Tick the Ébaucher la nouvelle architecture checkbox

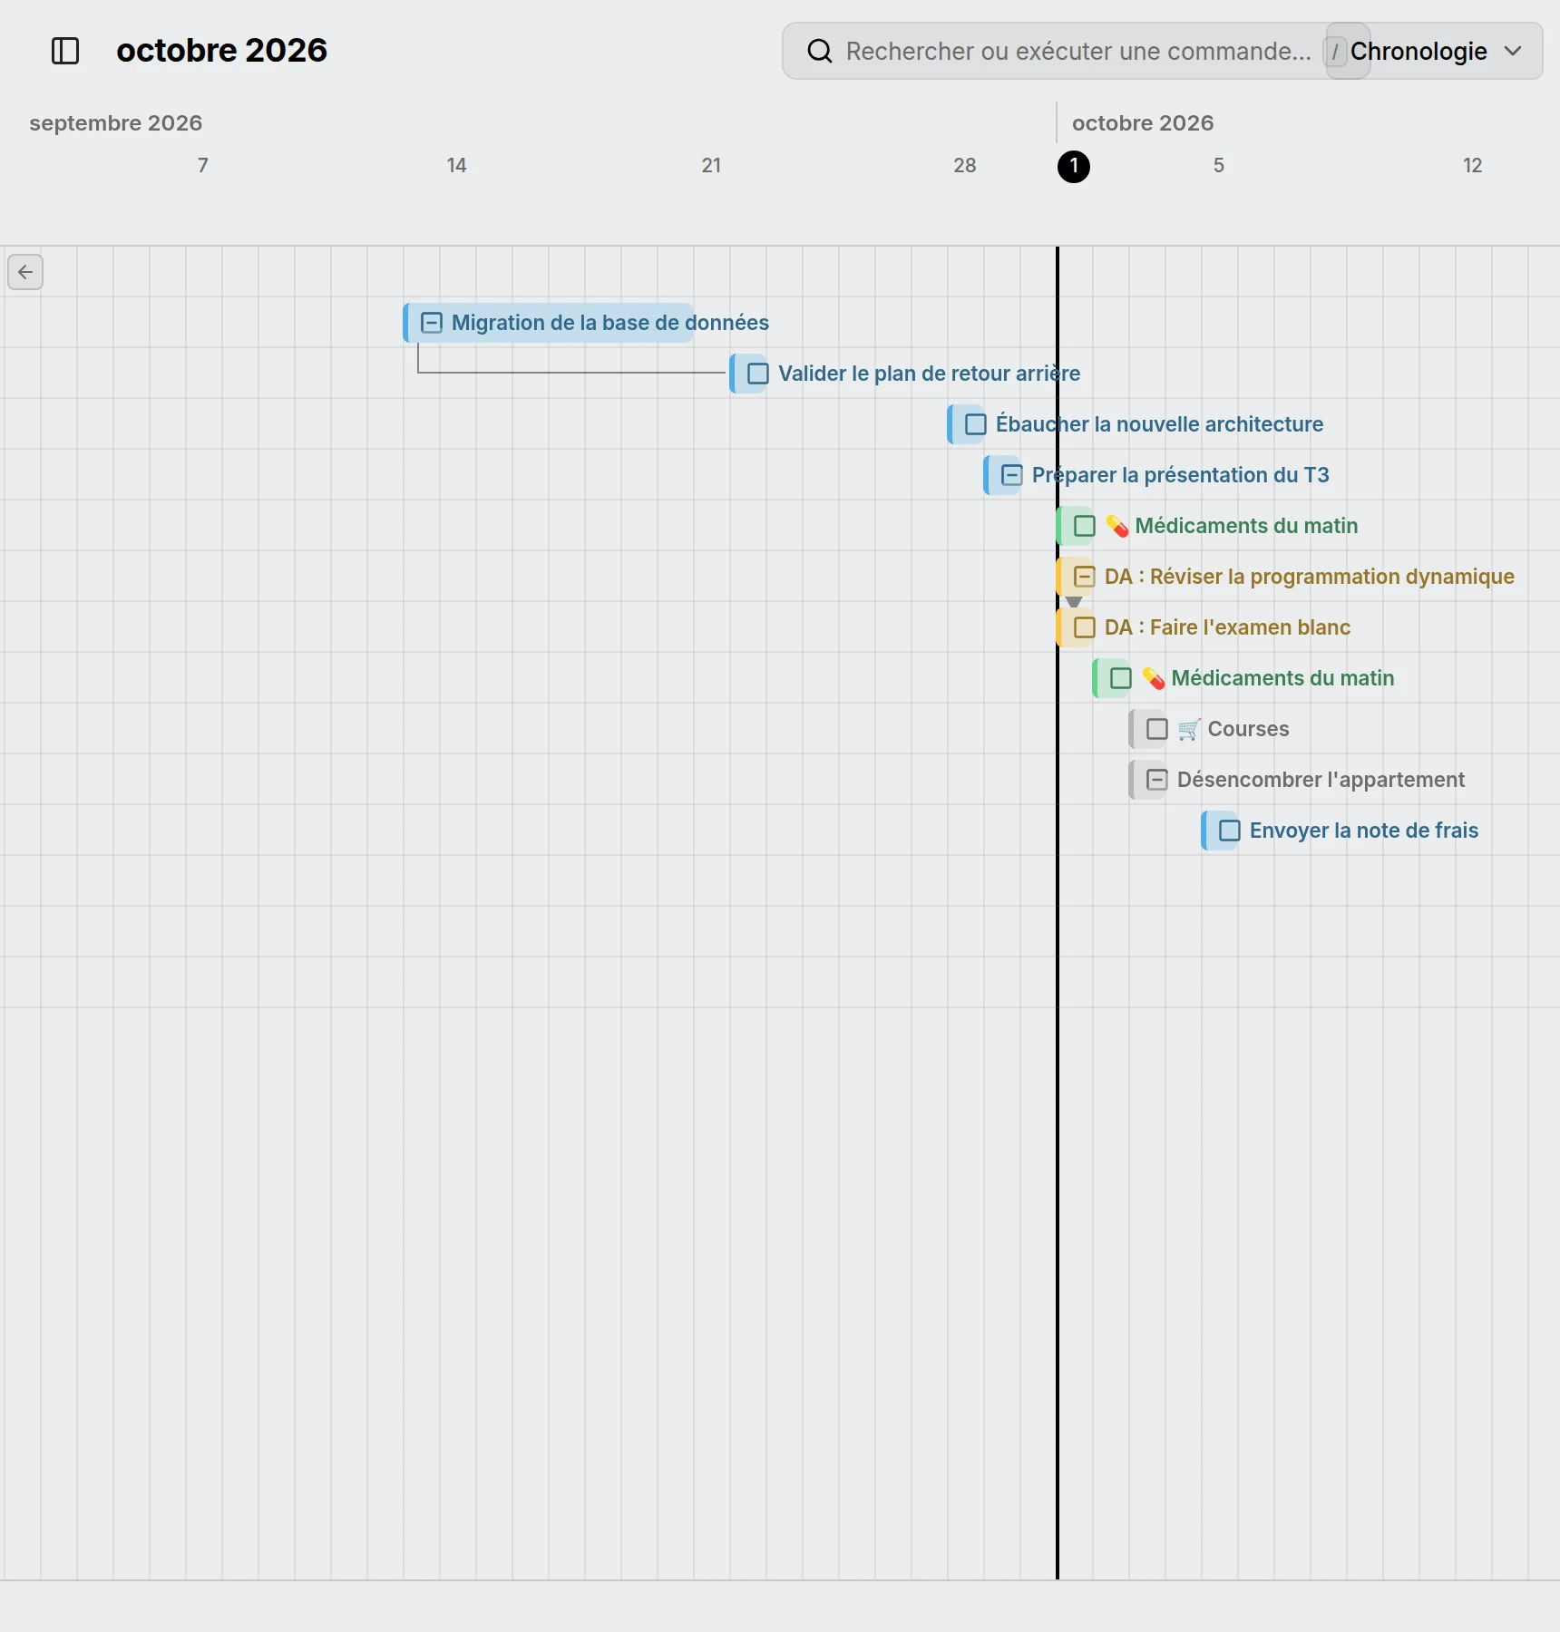click(976, 424)
